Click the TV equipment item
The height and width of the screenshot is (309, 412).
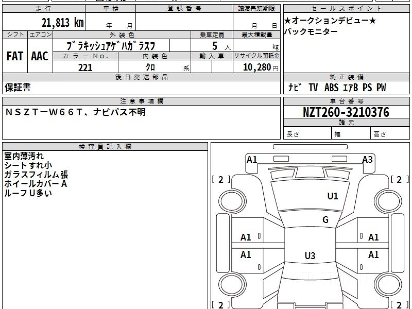[x=313, y=88]
